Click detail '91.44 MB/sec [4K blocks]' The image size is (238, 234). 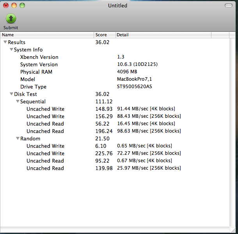click(146, 109)
